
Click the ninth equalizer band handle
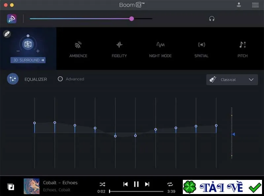pos(196,126)
